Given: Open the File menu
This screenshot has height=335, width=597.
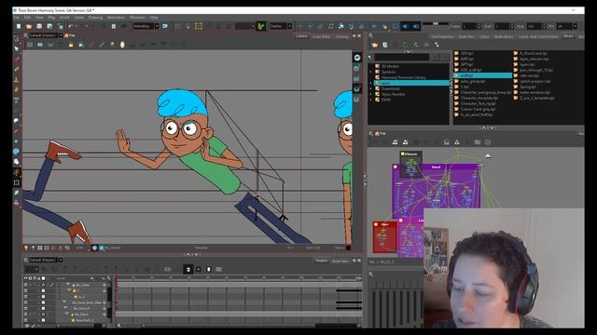Looking at the screenshot, I should pos(17,18).
